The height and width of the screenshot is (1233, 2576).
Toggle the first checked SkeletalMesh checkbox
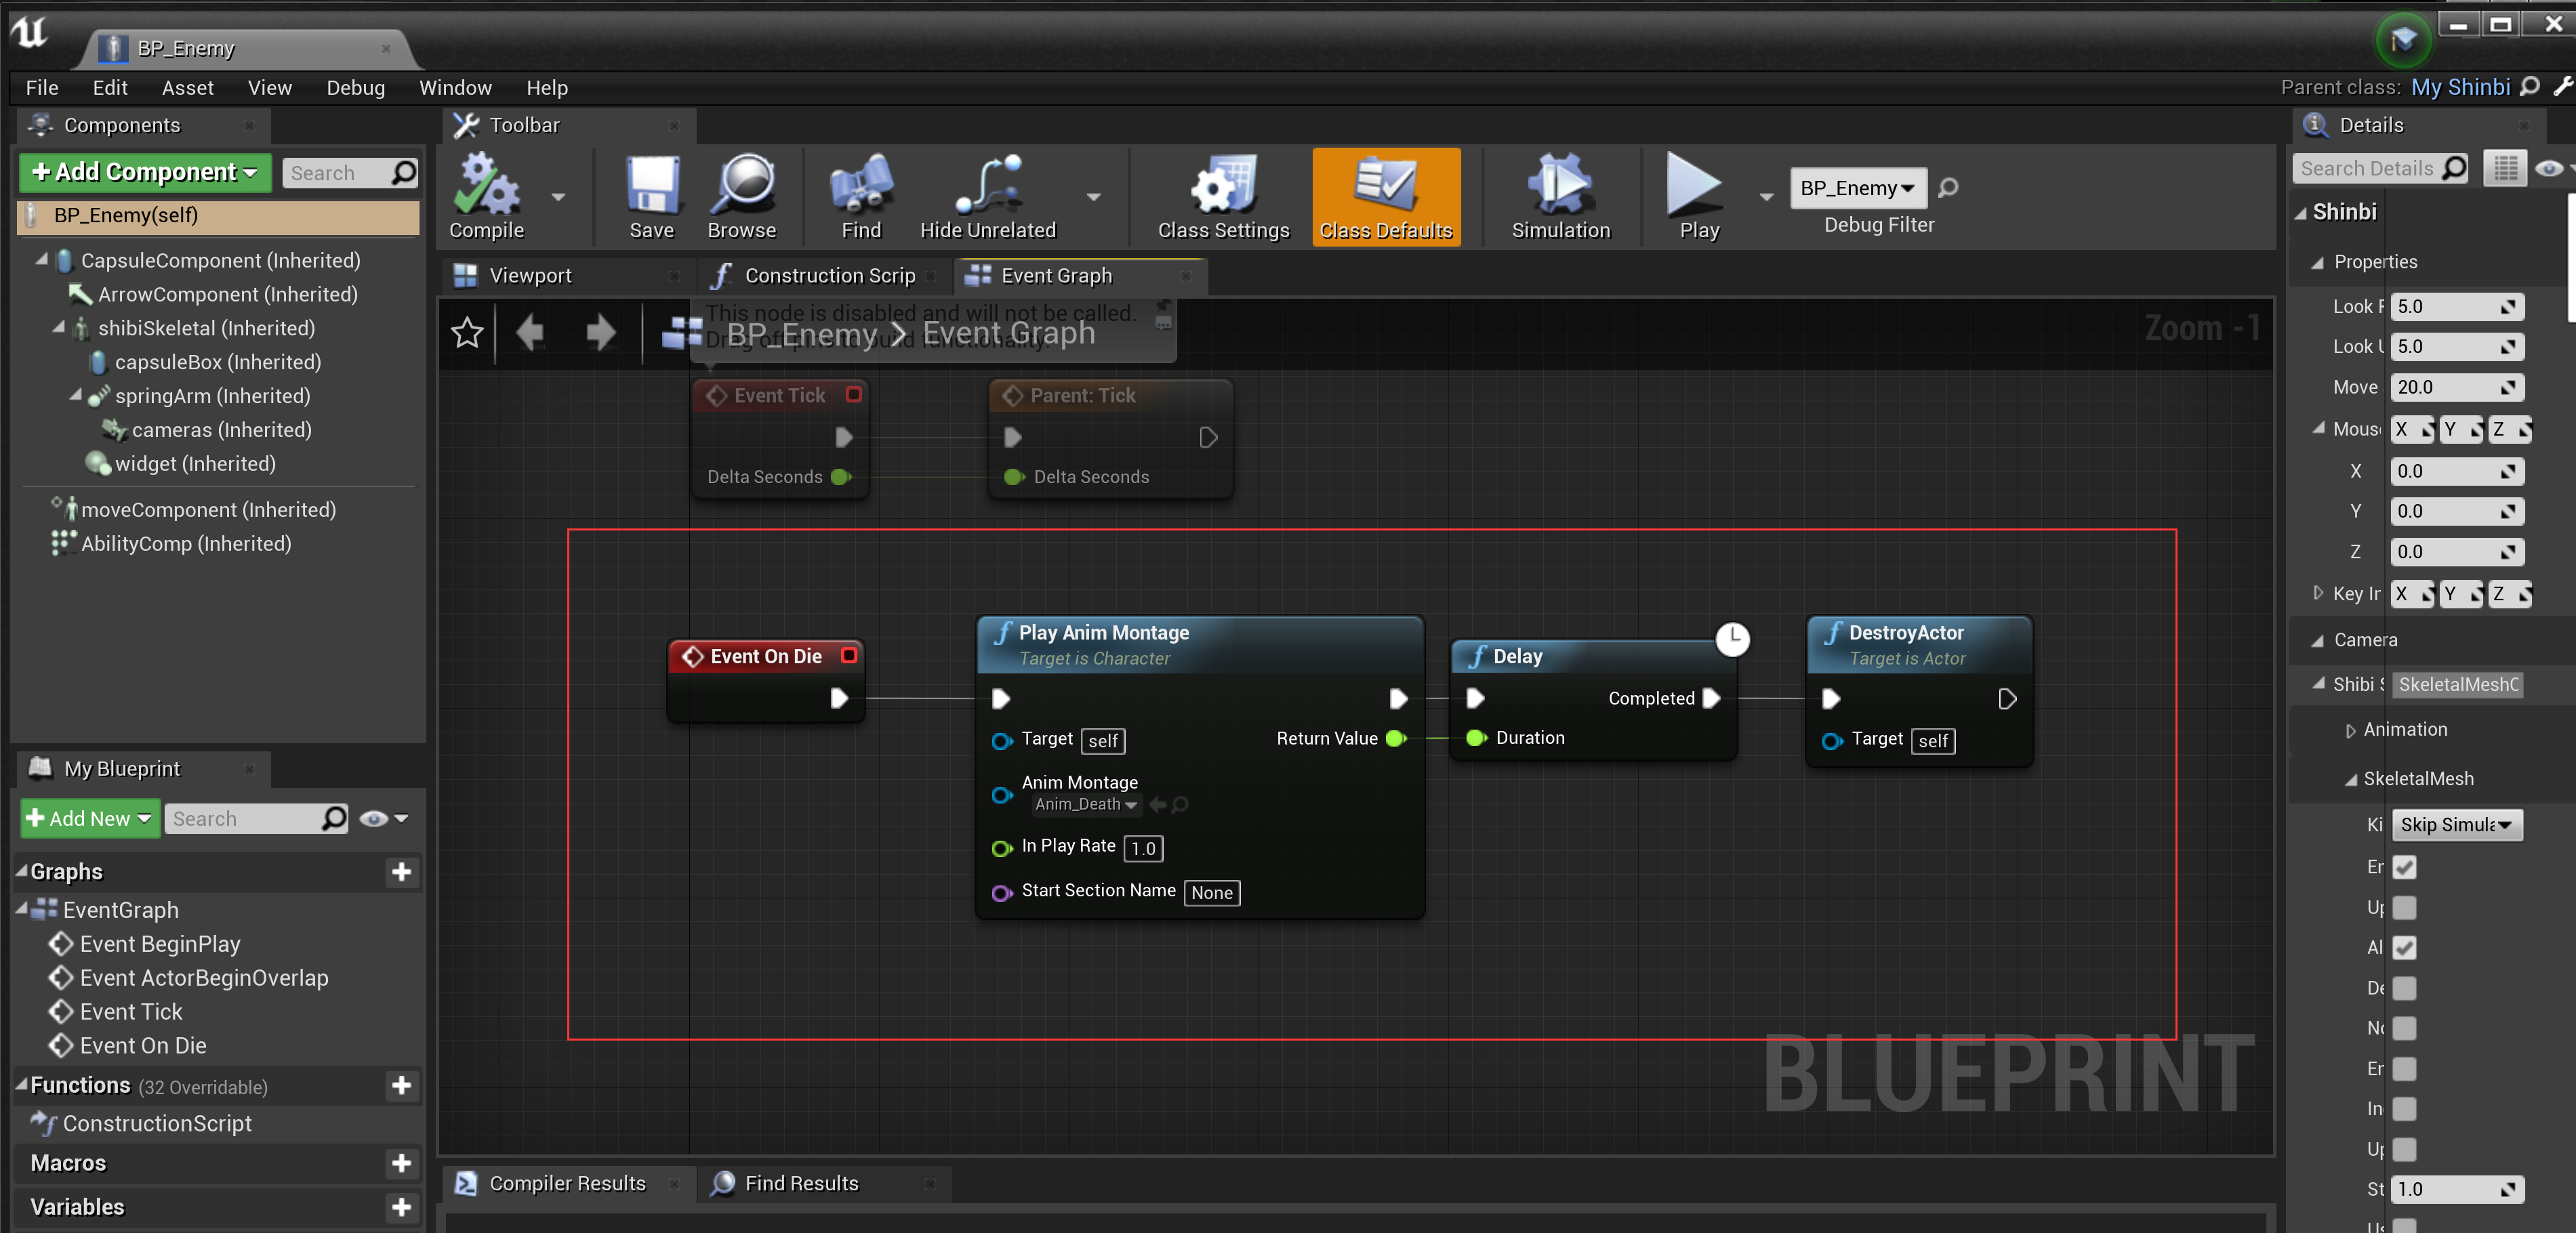tap(2404, 867)
